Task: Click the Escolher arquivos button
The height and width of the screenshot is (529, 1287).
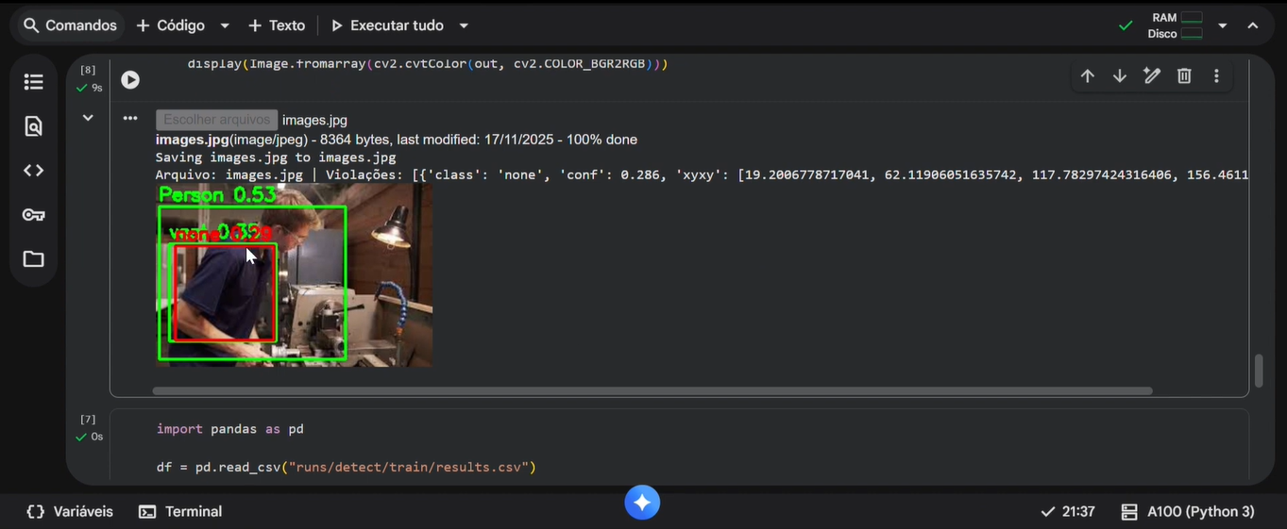Action: click(x=216, y=120)
